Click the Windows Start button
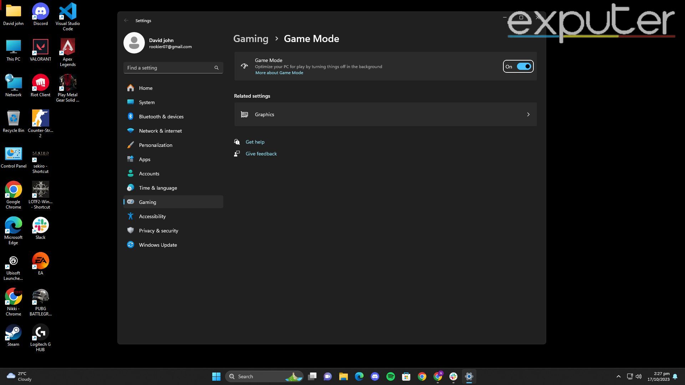Screen dimensions: 685x385 tap(216, 376)
